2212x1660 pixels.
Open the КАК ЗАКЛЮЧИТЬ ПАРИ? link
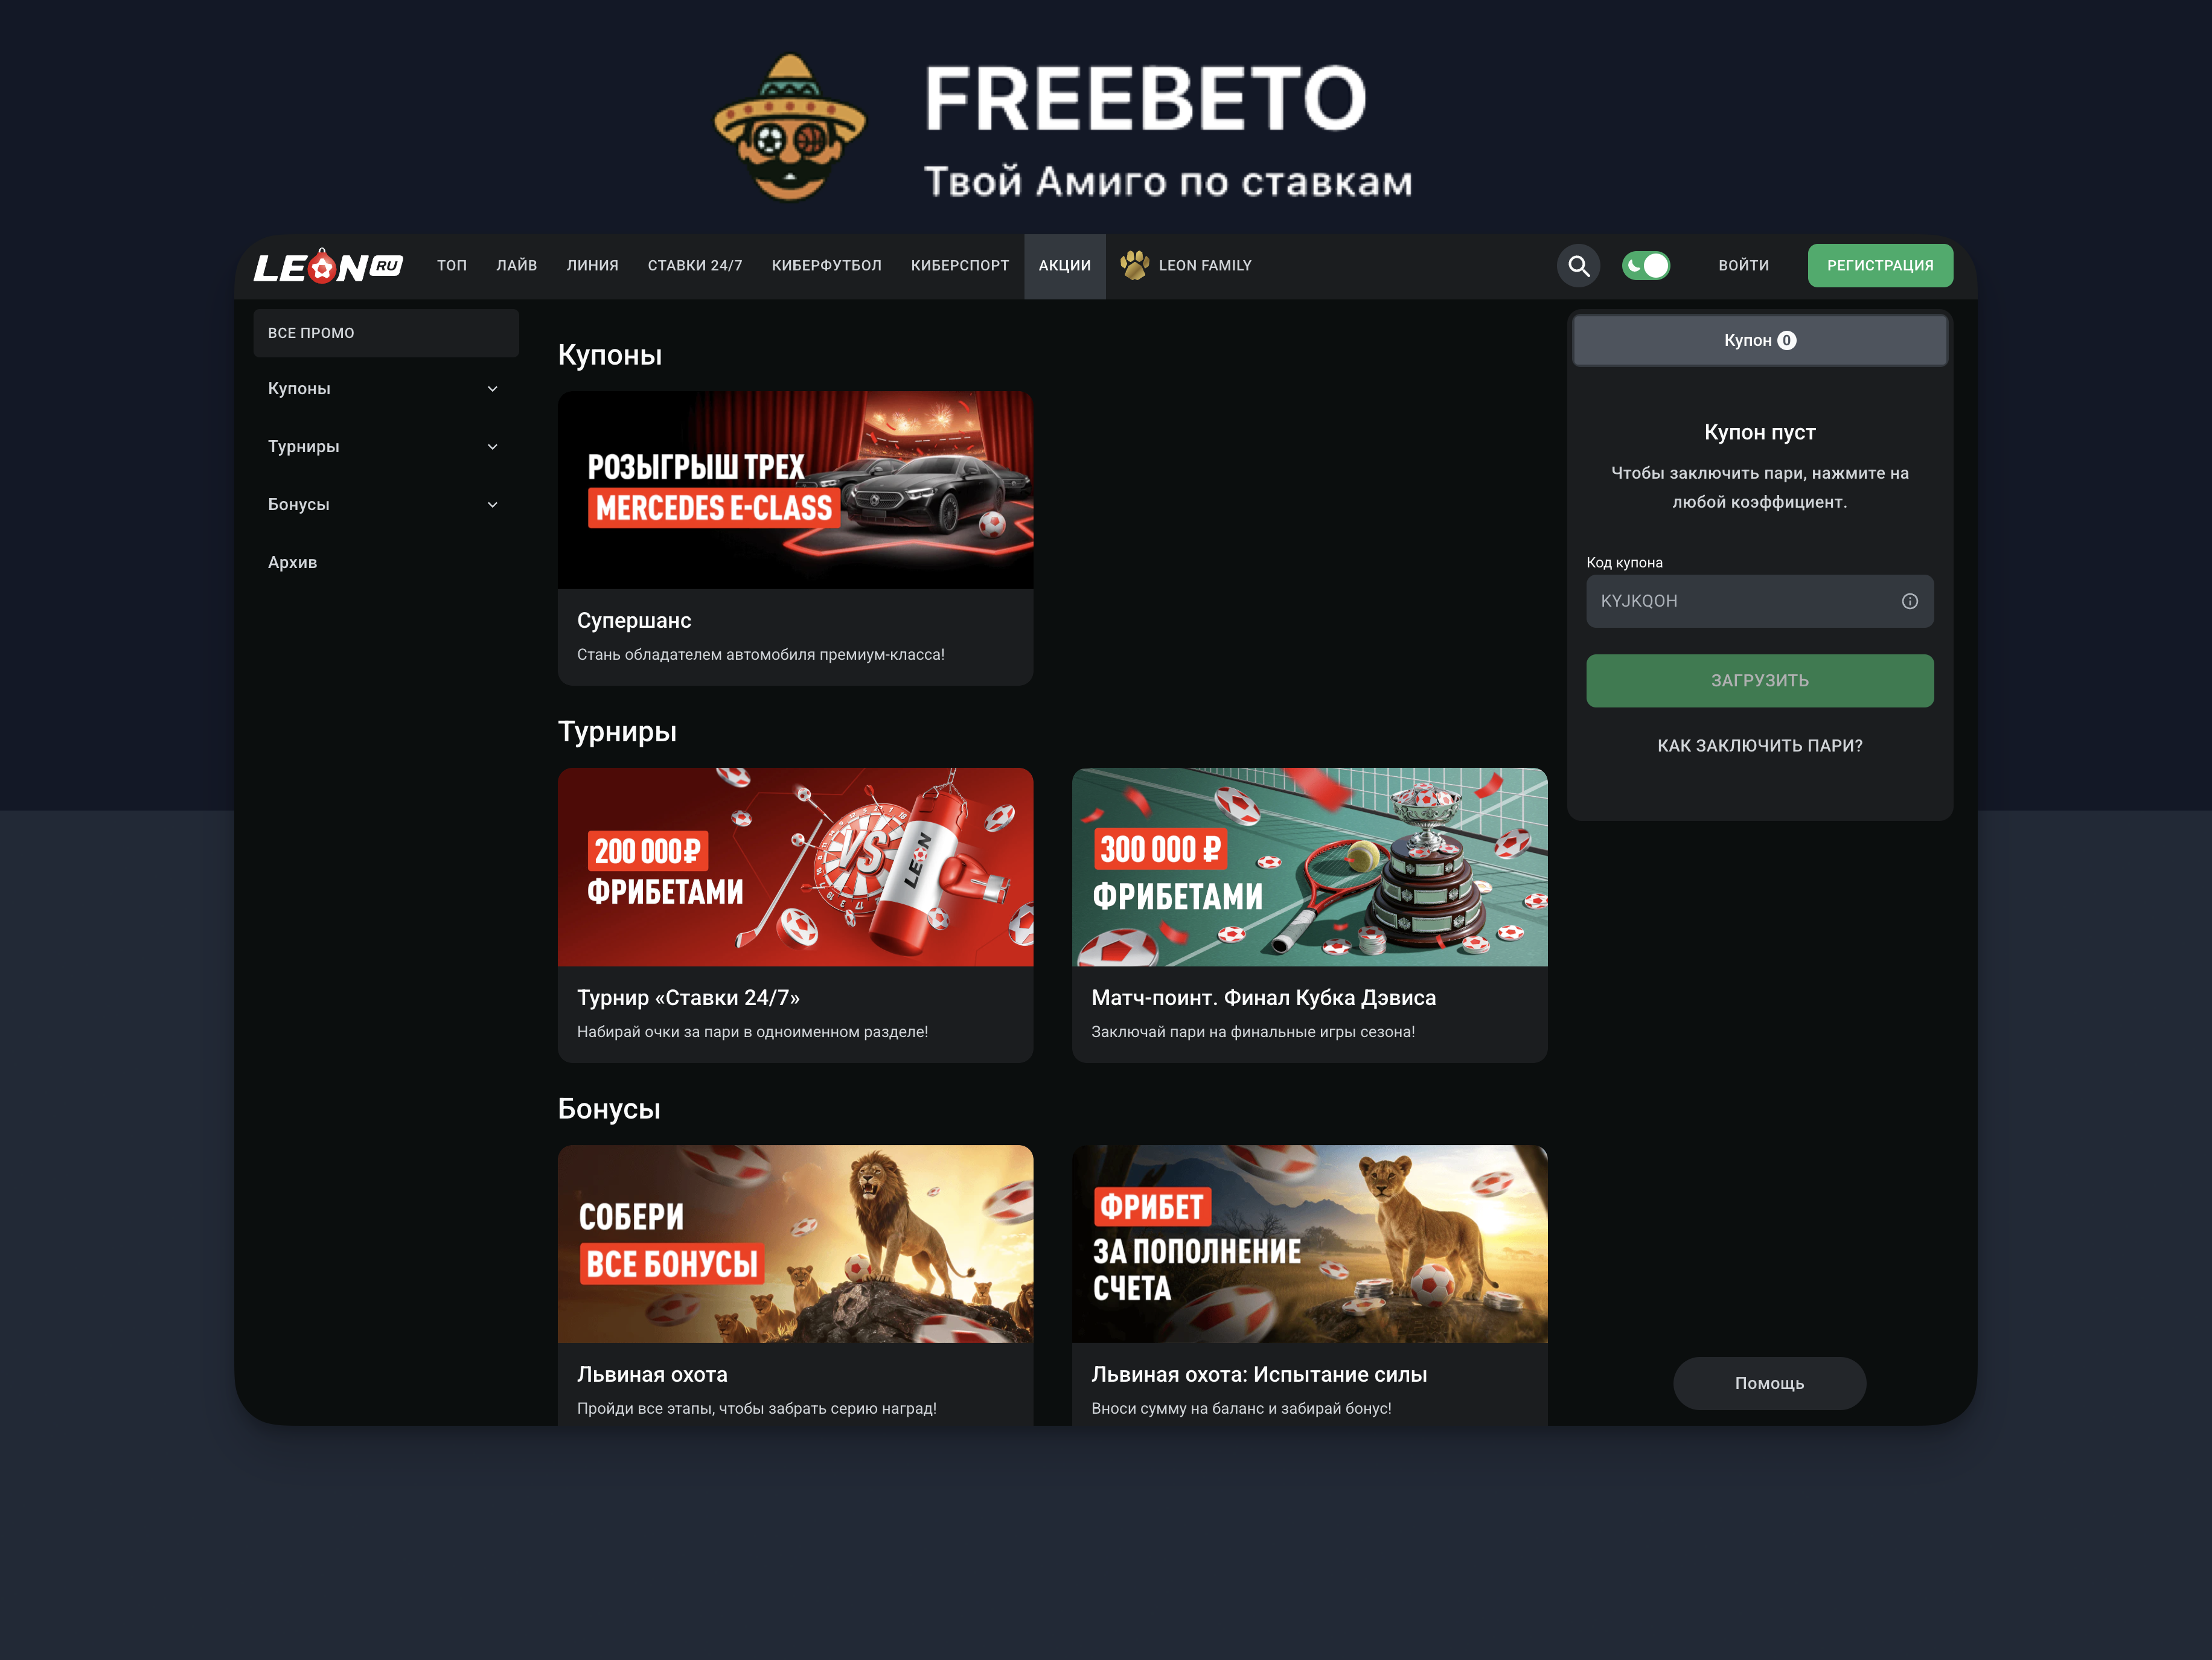[x=1759, y=746]
